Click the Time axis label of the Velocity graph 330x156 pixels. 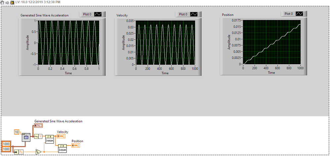[x=165, y=73]
